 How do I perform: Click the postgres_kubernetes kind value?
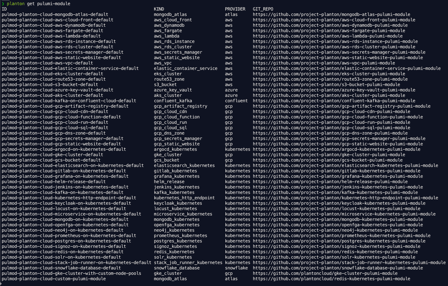(x=178, y=241)
